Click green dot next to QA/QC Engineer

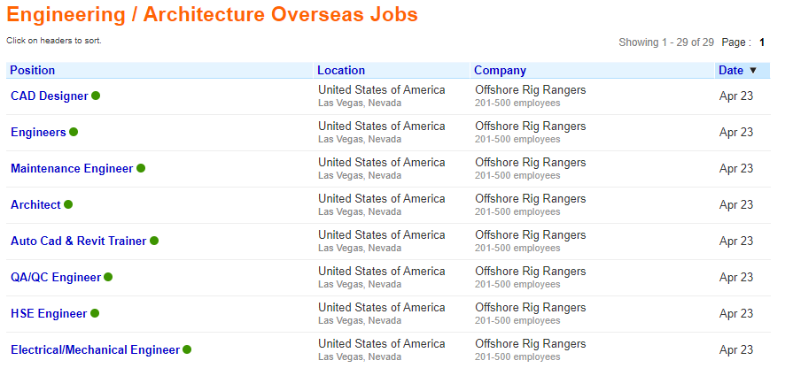pyautogui.click(x=109, y=277)
